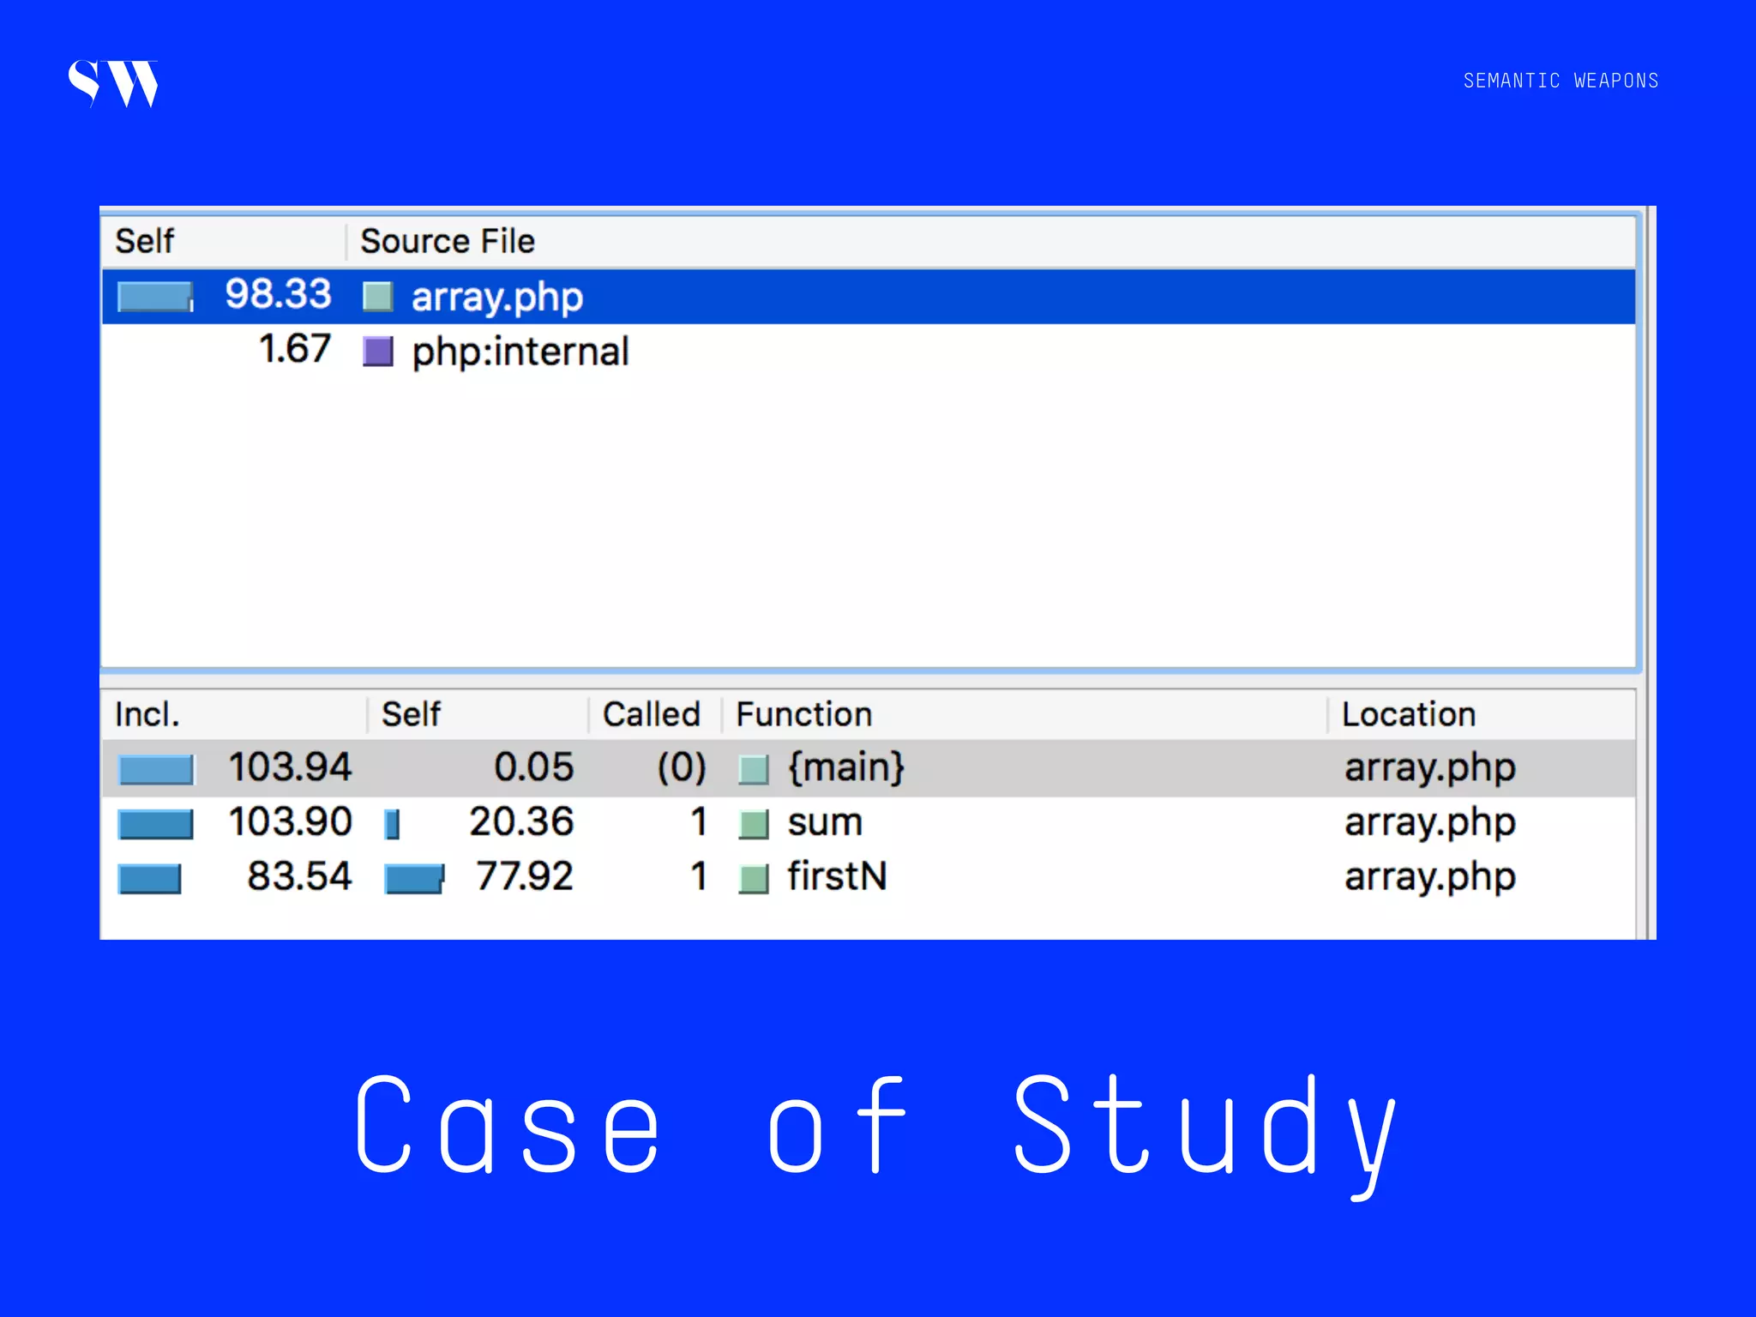
Task: Click the array.php location of {main}
Action: point(1430,769)
